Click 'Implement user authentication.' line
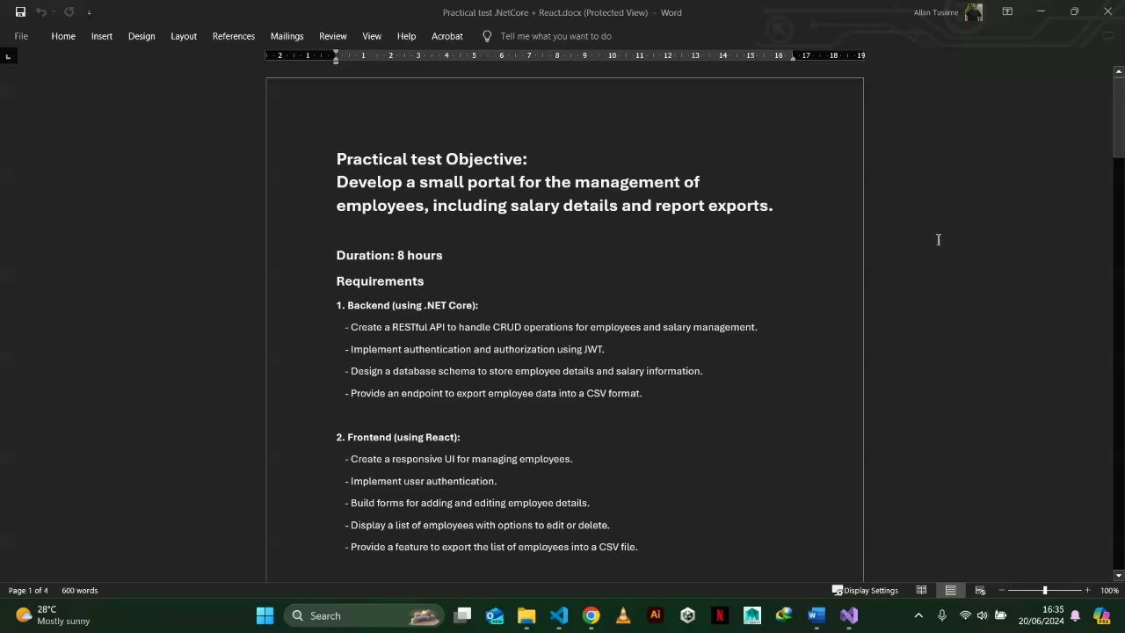 point(421,481)
